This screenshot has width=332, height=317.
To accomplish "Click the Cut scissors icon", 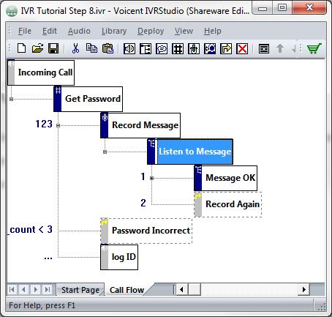I will (75, 48).
